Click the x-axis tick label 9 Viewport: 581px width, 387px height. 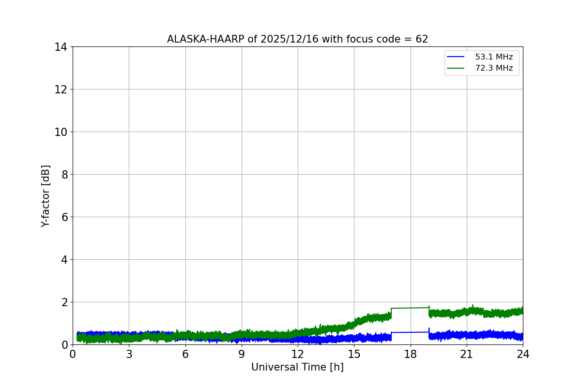[242, 354]
